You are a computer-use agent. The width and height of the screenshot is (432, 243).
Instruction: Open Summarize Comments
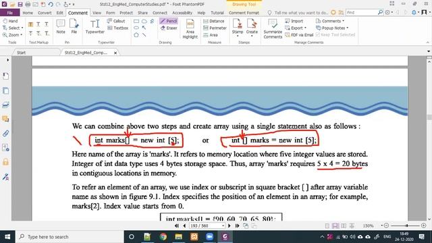(x=273, y=28)
